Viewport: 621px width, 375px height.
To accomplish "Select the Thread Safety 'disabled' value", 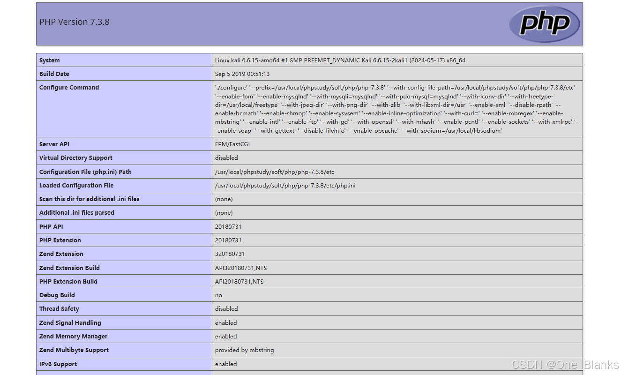I will click(226, 309).
